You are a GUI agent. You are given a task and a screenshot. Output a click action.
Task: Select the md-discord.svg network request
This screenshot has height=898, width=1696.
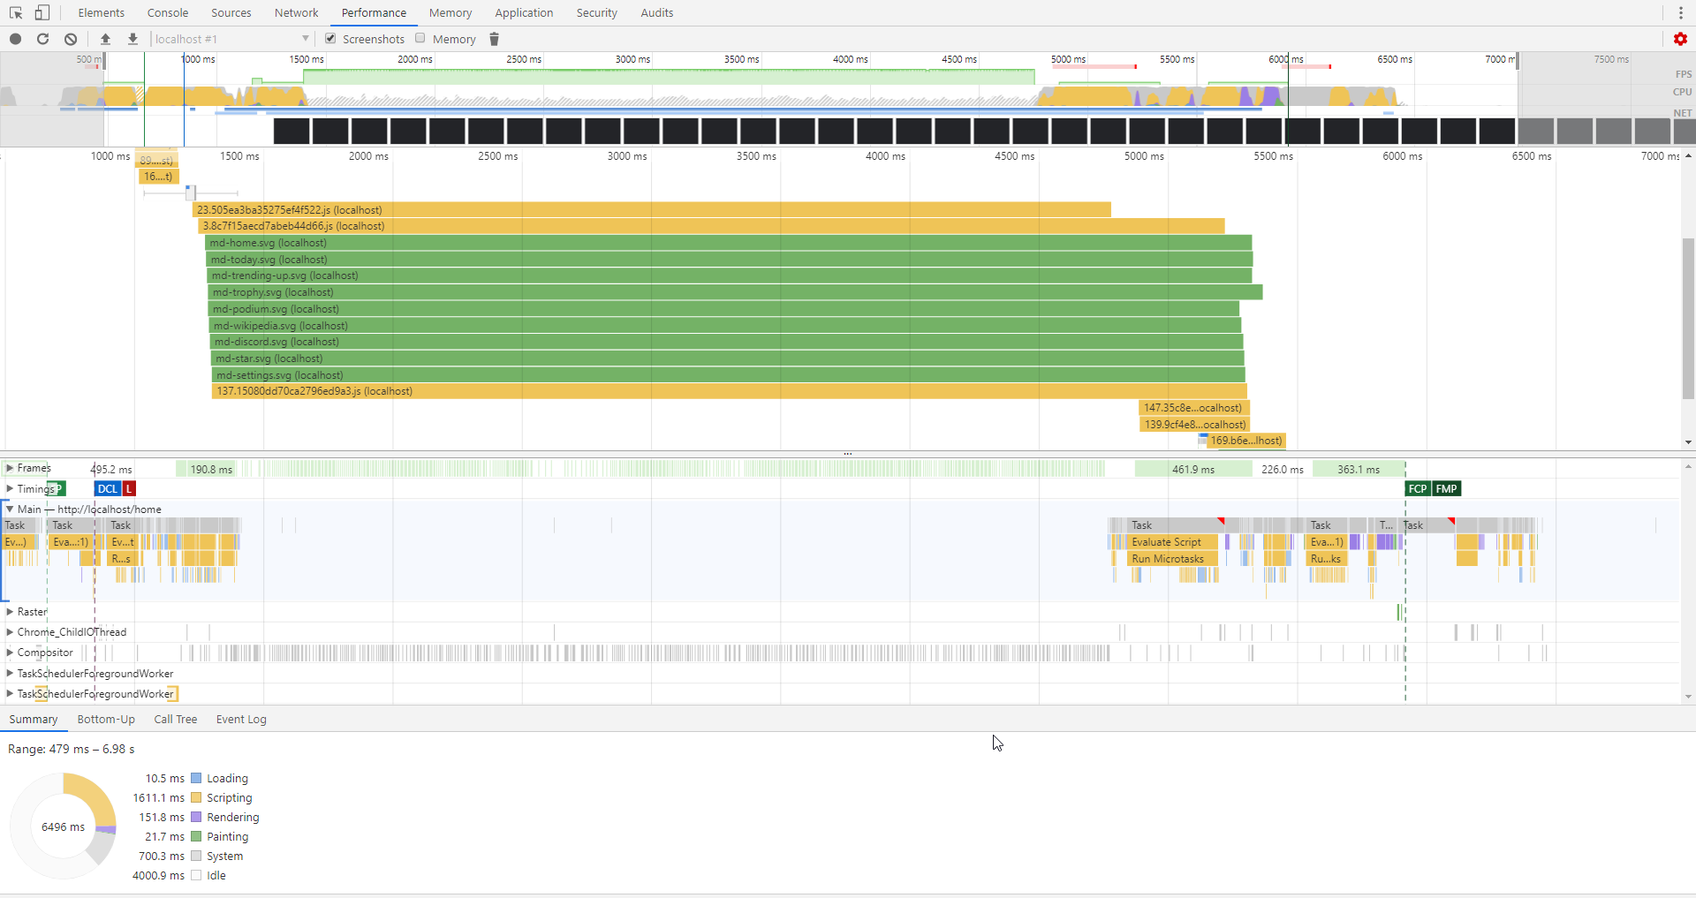click(727, 342)
